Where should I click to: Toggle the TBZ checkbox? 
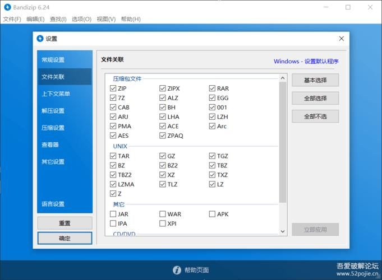pyautogui.click(x=212, y=165)
